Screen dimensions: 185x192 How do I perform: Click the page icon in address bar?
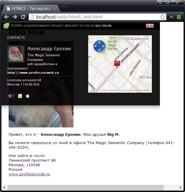(32, 17)
